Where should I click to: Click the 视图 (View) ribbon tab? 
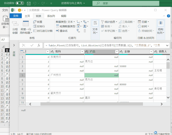pyautogui.click(x=63, y=16)
